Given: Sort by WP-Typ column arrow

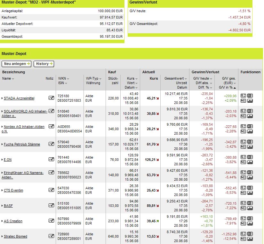Looking at the screenshot, I should 100,79.
